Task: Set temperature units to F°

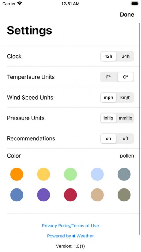Action: [109, 77]
